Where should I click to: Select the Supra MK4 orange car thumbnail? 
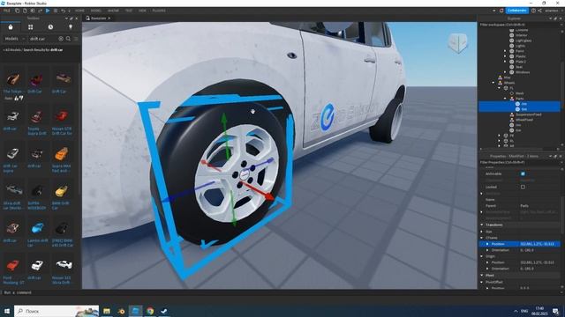pos(62,154)
